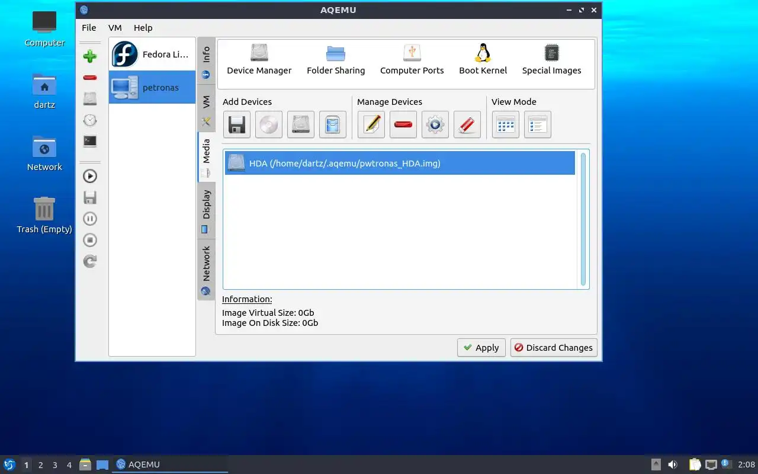Open Computer Ports section

click(x=412, y=60)
